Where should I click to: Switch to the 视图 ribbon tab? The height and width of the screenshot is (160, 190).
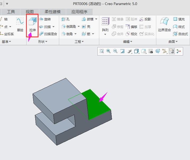pos(30,12)
